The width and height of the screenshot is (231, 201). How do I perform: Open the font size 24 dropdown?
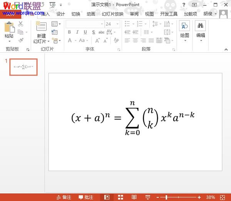(117, 24)
